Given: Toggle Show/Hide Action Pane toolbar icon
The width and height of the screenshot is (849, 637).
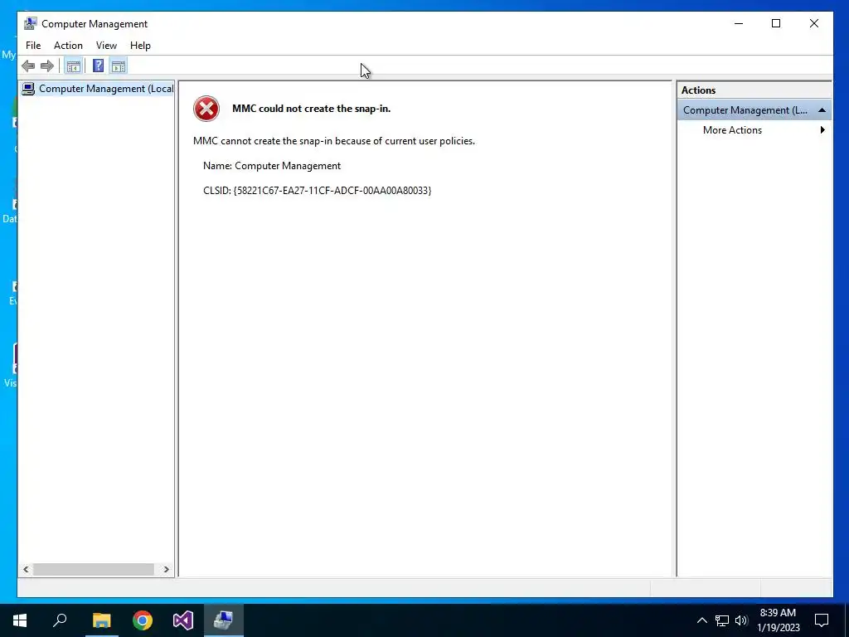Looking at the screenshot, I should 118,66.
